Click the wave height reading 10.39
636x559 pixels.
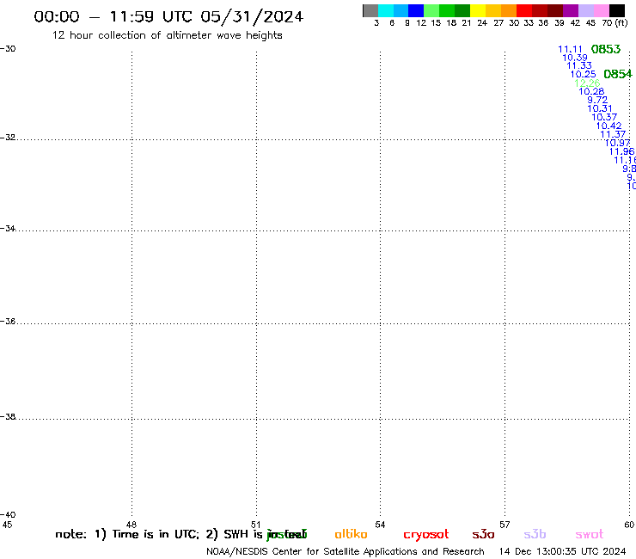tap(575, 58)
